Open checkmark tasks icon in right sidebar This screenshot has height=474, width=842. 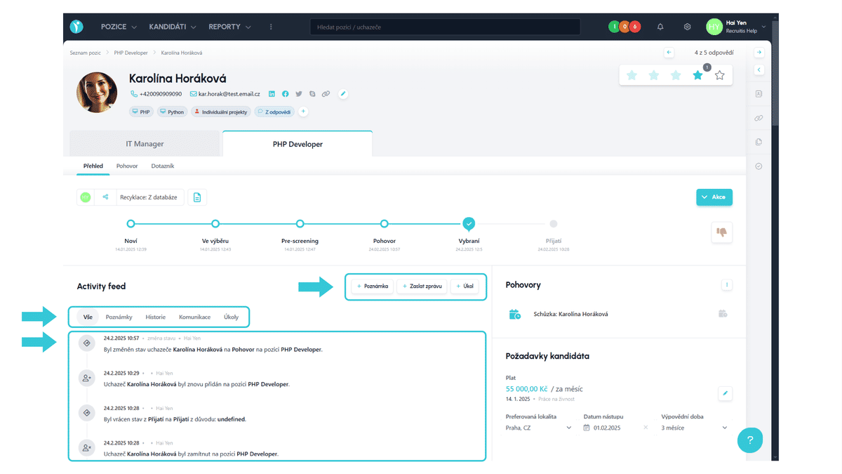pos(759,166)
